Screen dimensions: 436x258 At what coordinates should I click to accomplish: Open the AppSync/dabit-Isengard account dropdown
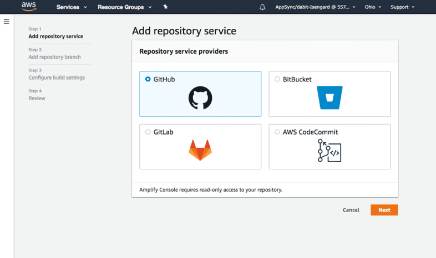tap(315, 7)
